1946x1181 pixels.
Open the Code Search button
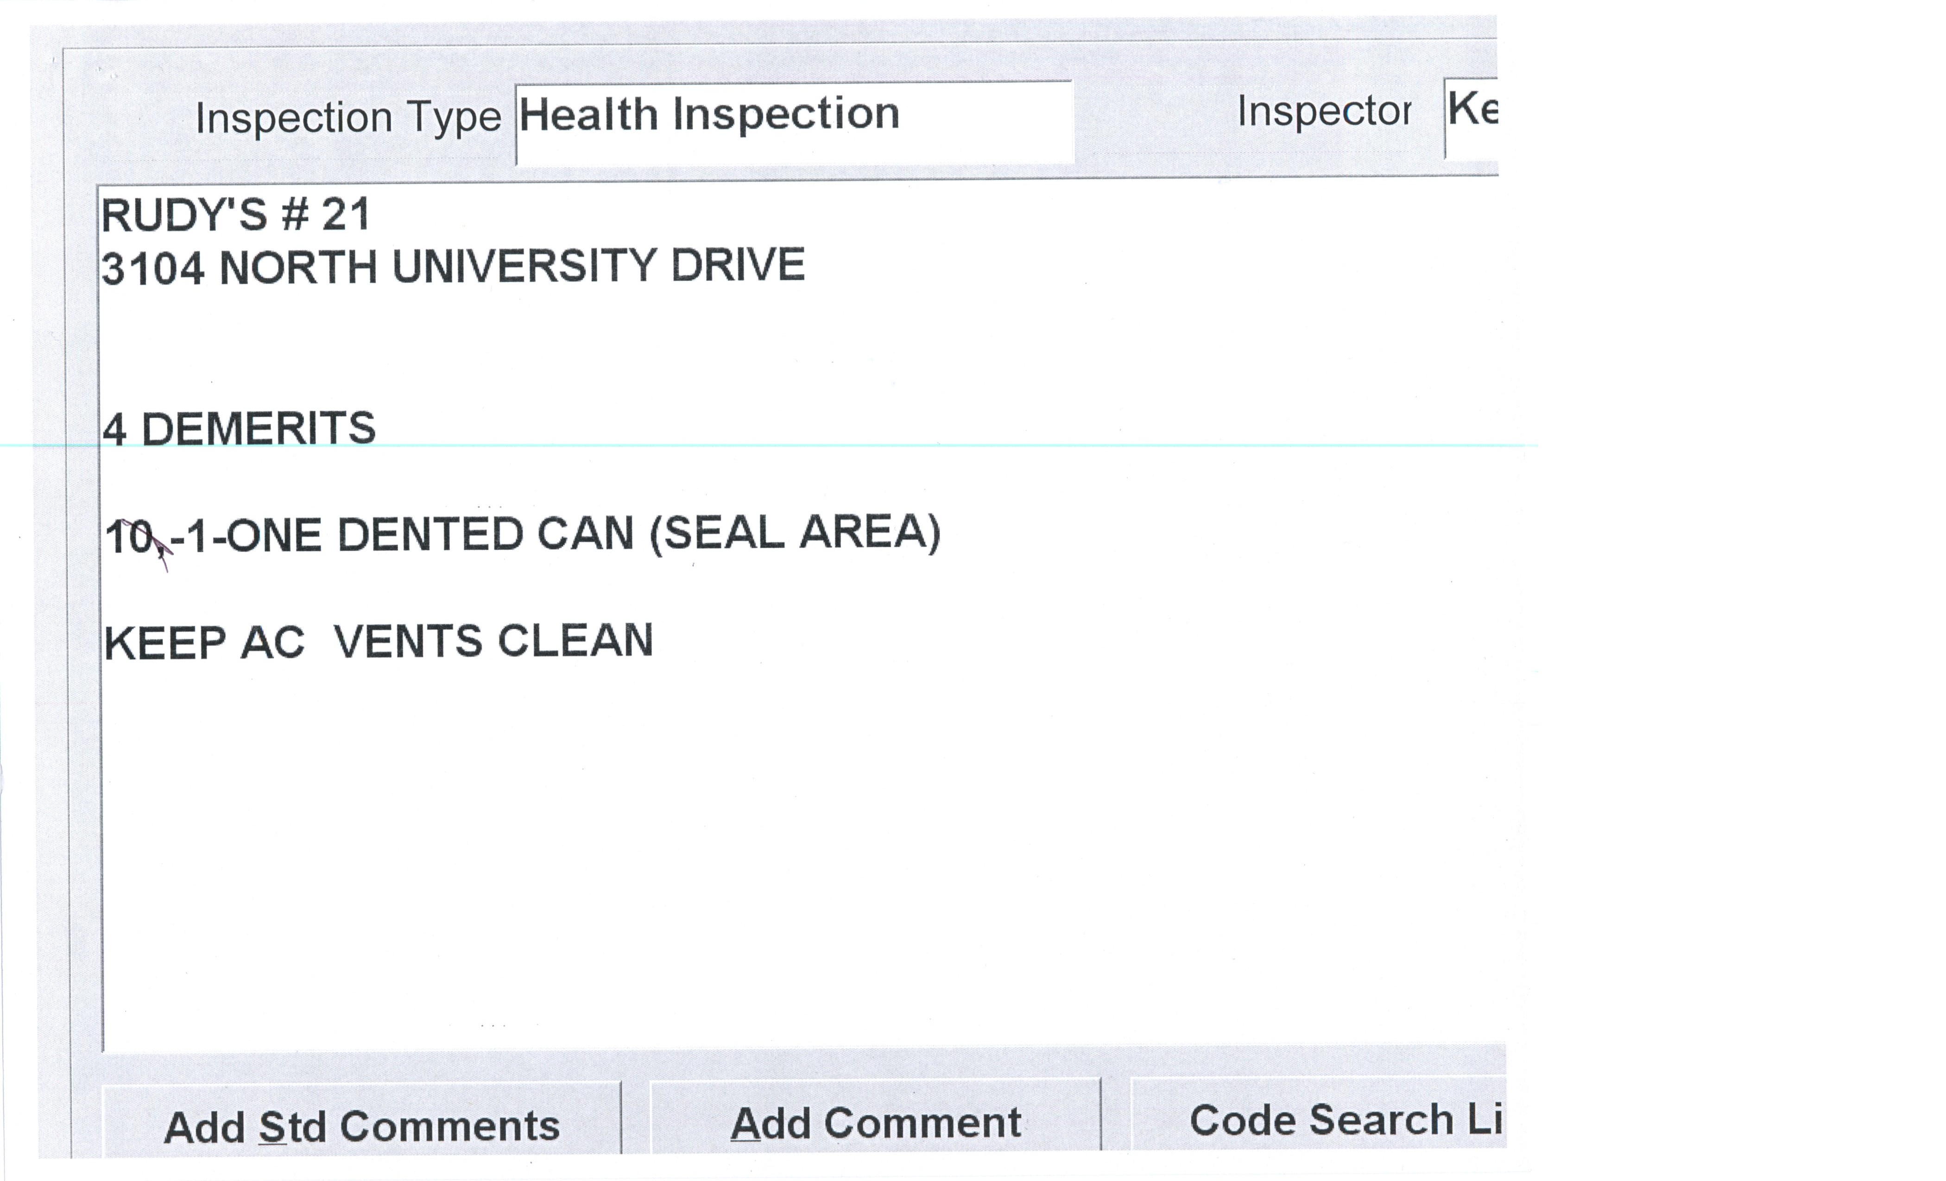pos(1319,1119)
